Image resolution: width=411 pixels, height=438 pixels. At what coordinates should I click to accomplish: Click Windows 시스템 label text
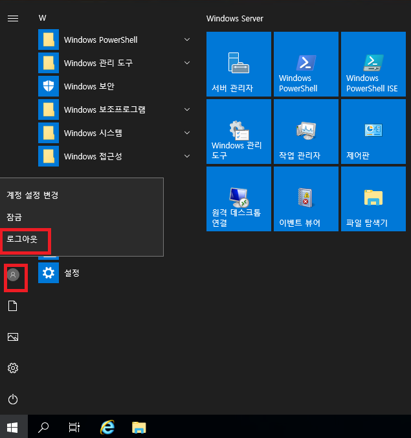[x=93, y=133]
